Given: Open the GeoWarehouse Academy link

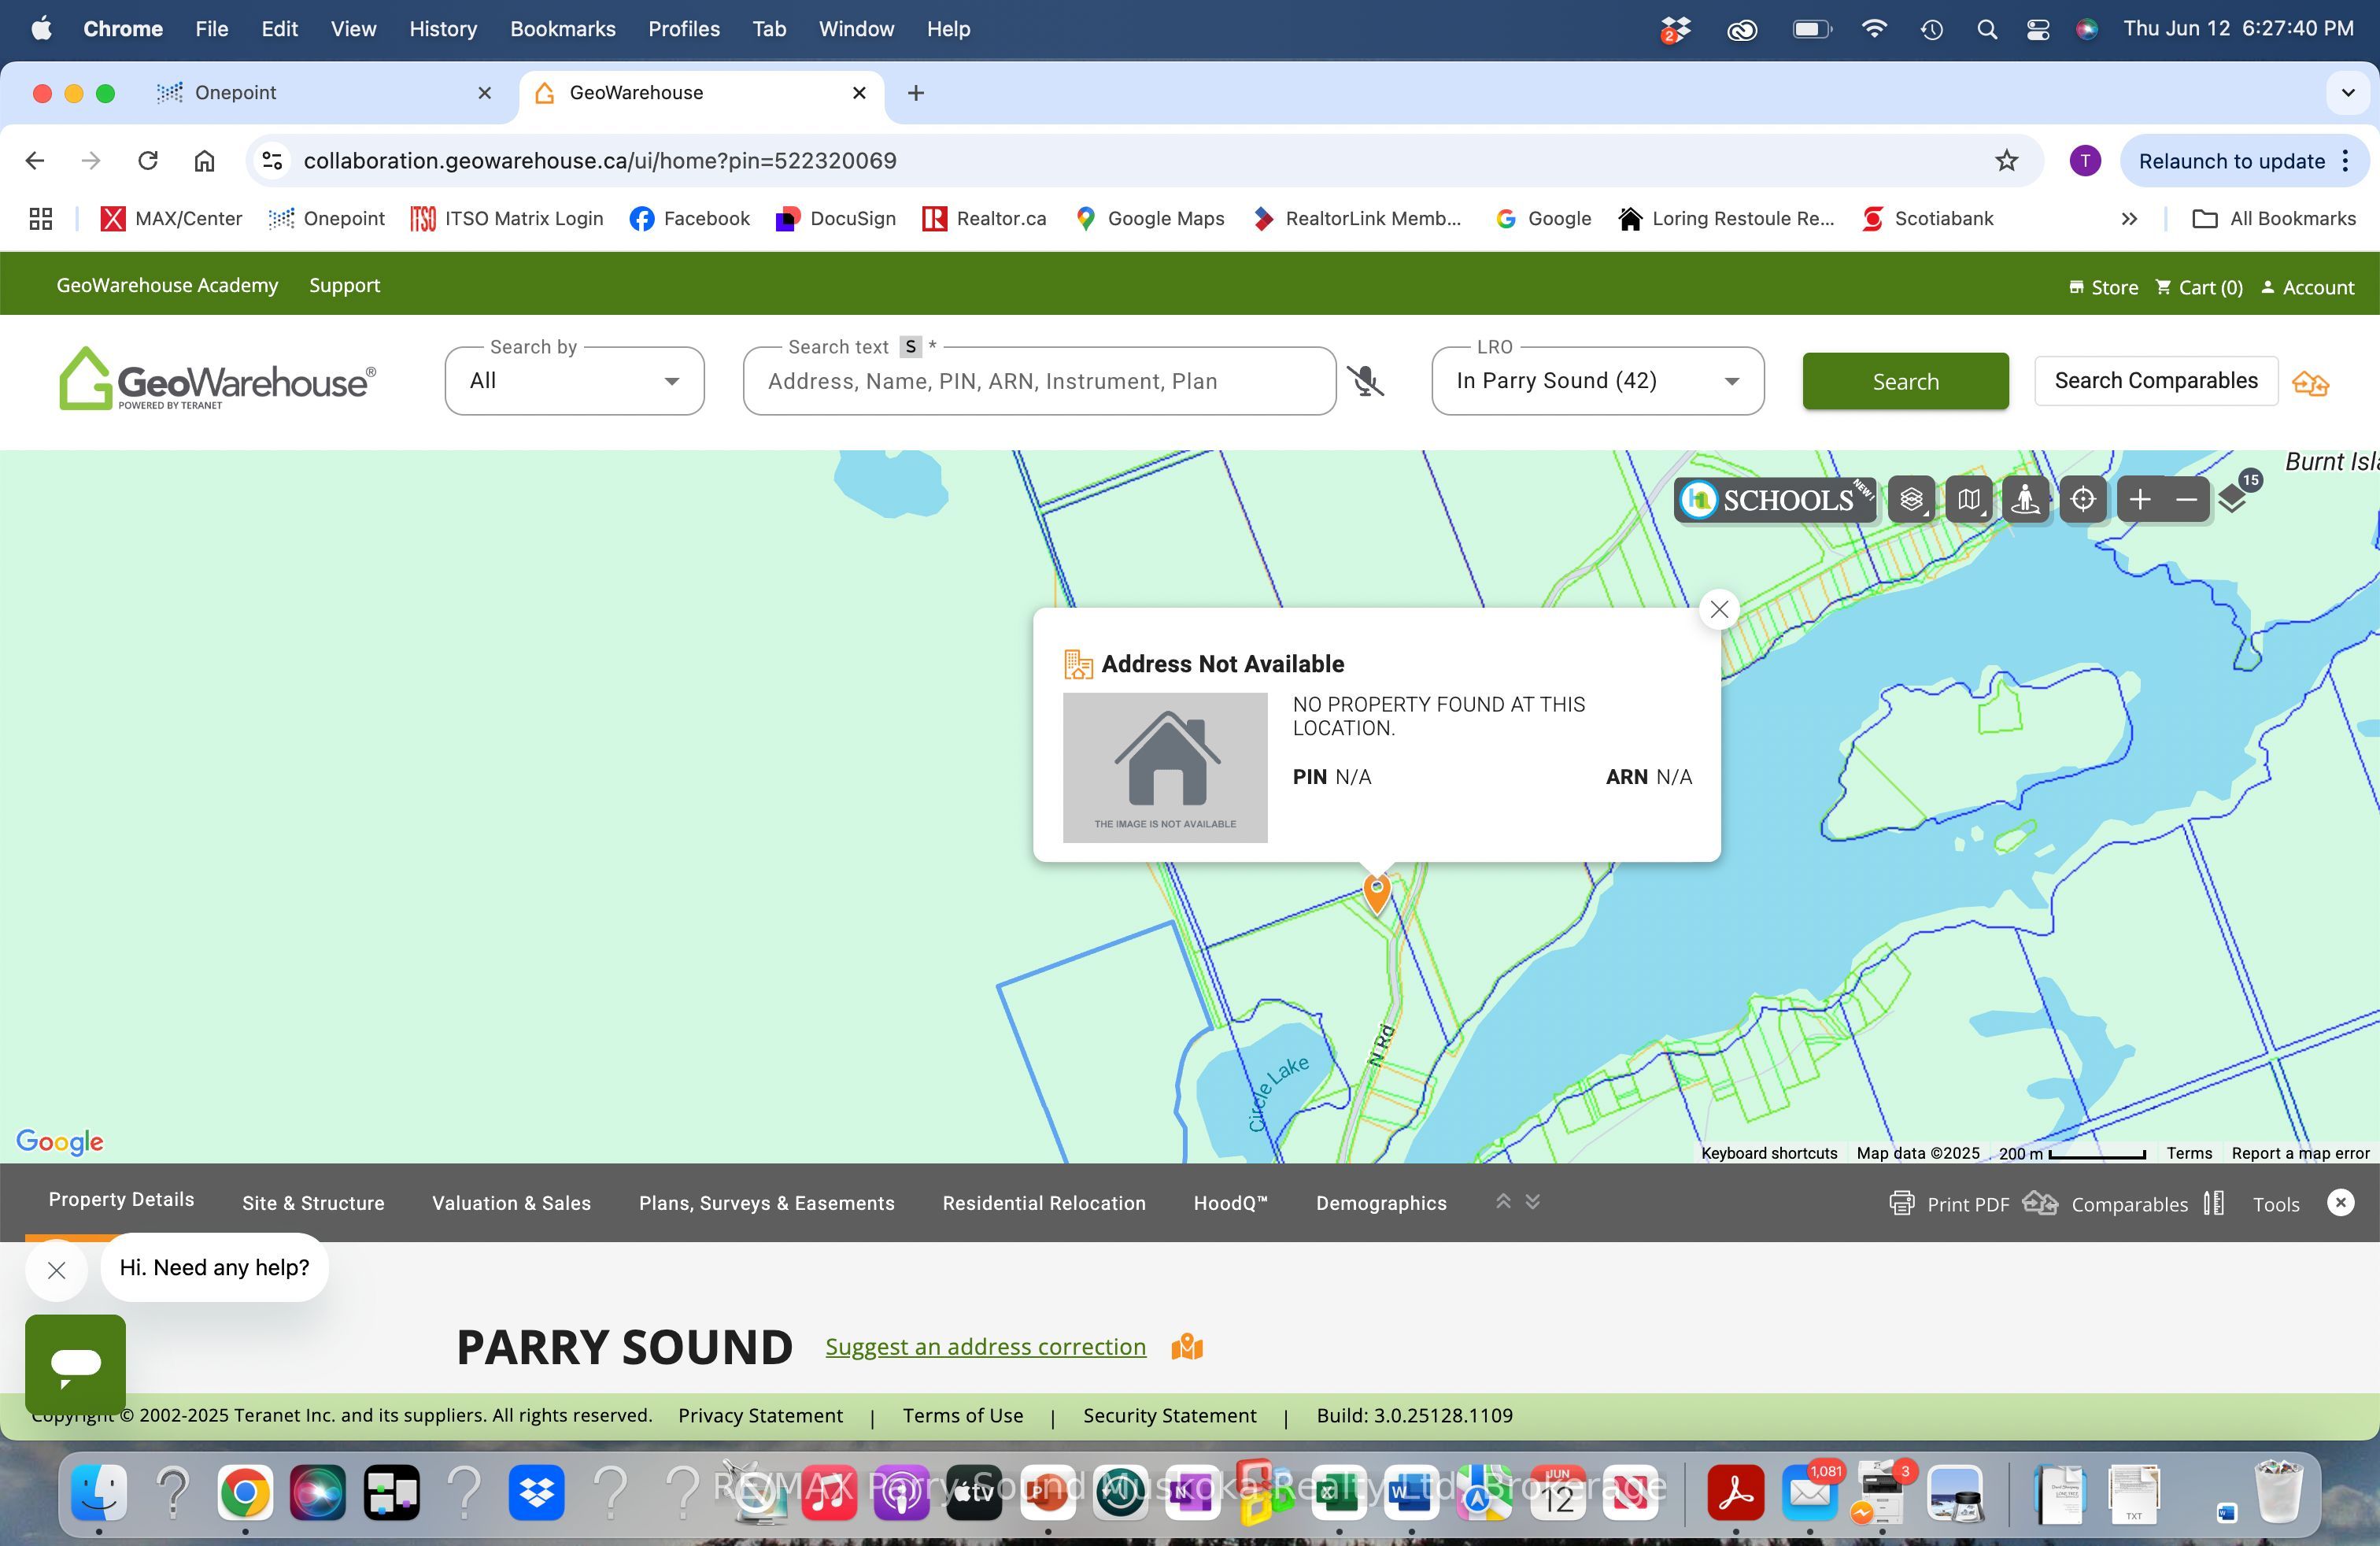Looking at the screenshot, I should click(x=167, y=285).
